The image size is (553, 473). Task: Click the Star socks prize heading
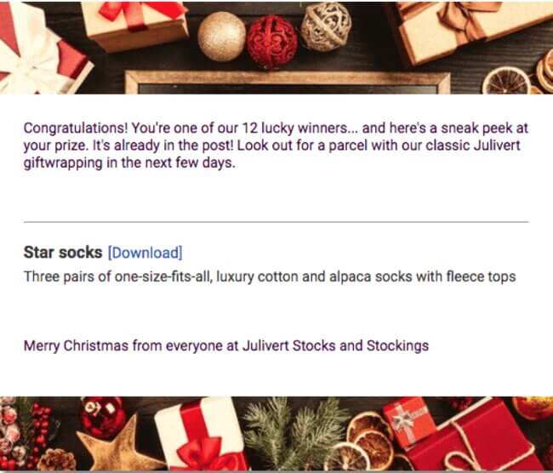point(63,253)
